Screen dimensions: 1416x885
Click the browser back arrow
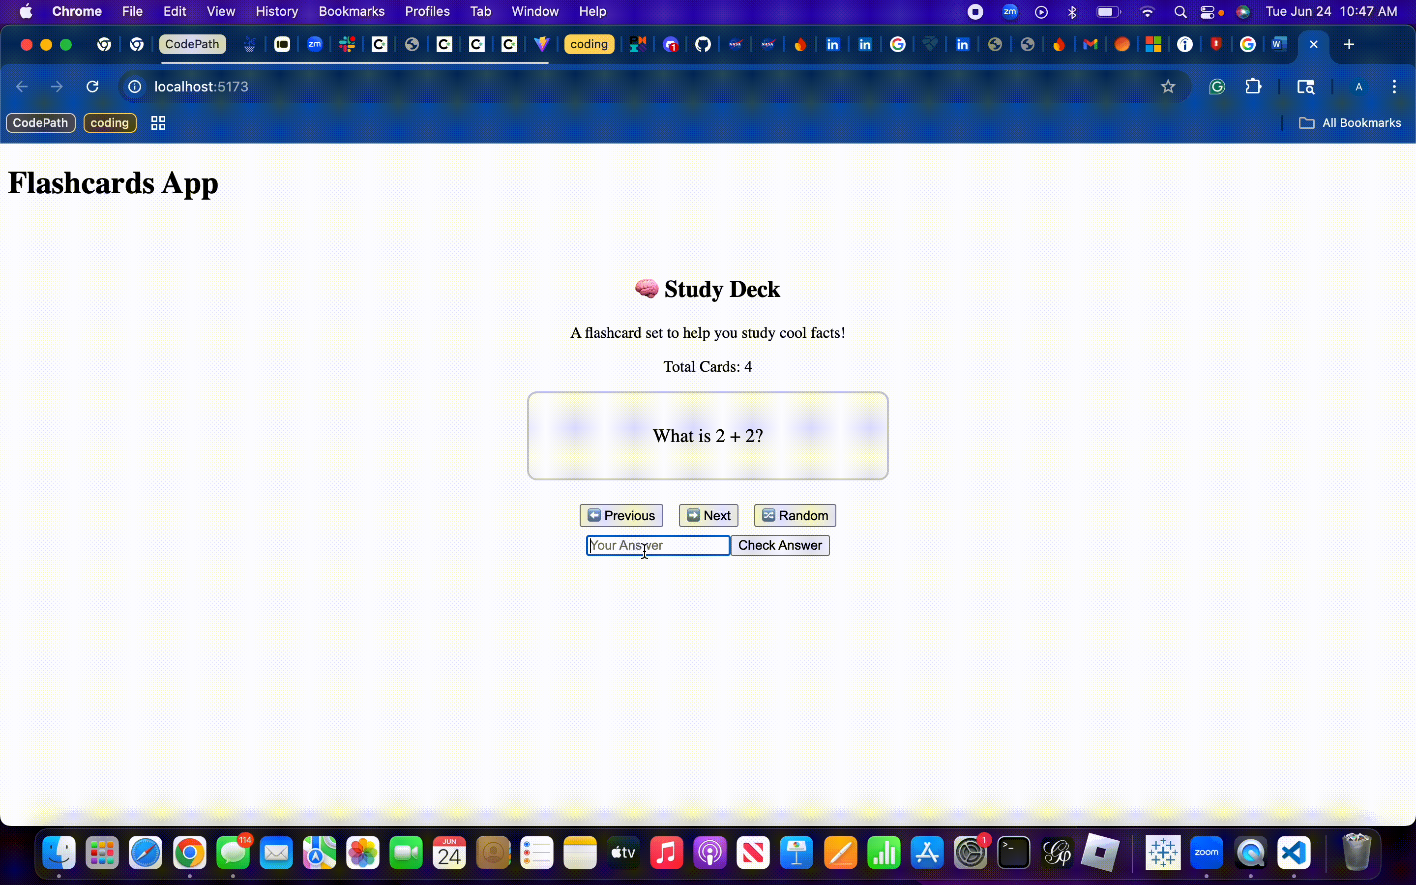coord(22,87)
